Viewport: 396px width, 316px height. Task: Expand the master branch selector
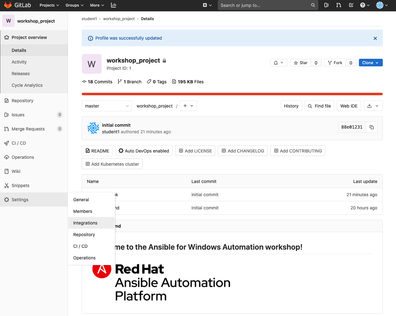107,106
